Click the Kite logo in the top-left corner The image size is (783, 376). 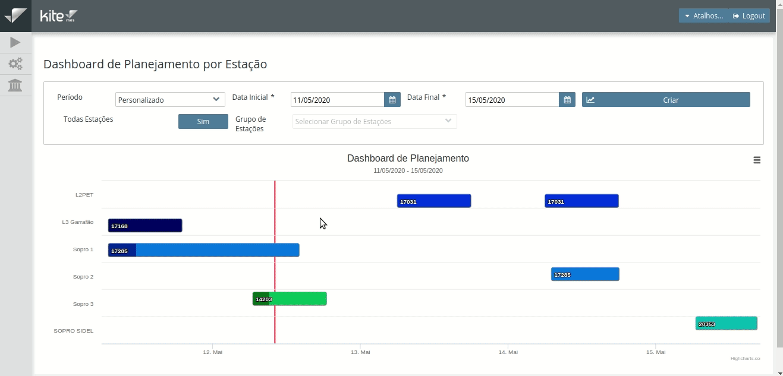coord(15,15)
